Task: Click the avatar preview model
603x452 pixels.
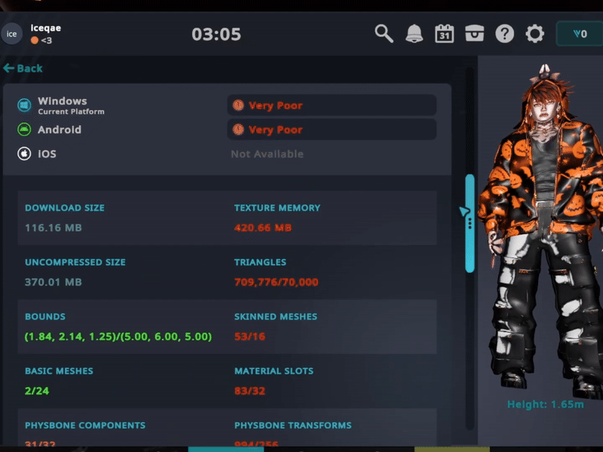Action: coord(539,234)
